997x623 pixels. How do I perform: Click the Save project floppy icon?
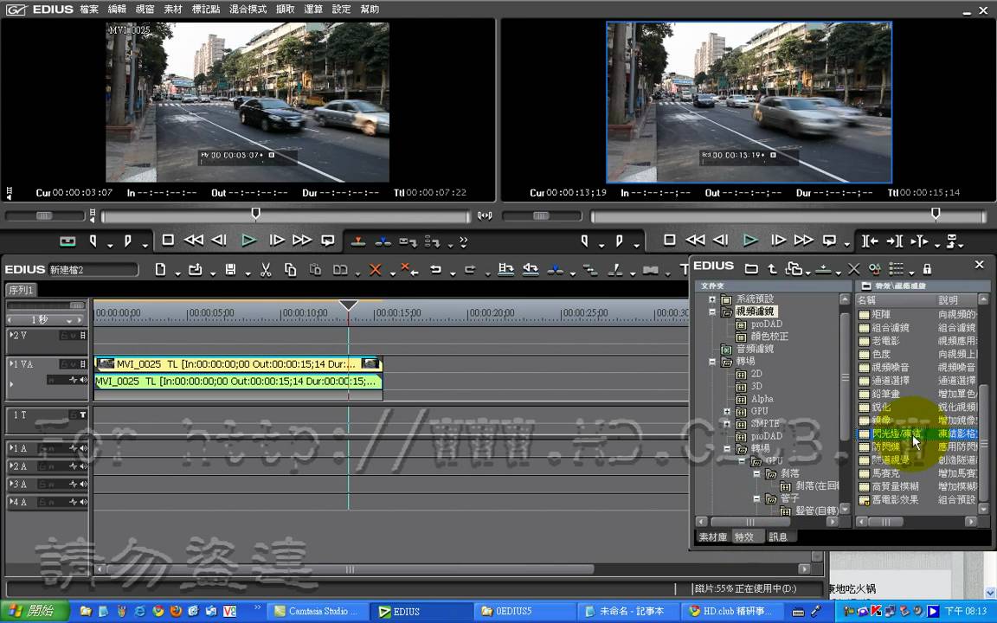(231, 270)
